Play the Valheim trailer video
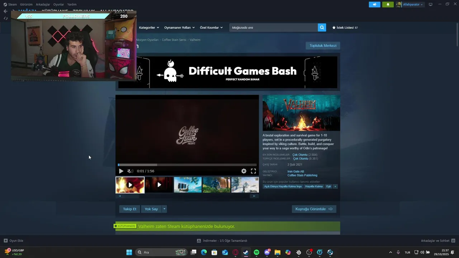The width and height of the screenshot is (459, 258). coord(121,171)
